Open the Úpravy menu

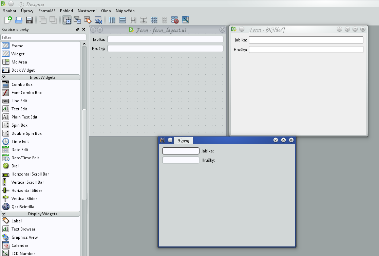click(x=27, y=11)
